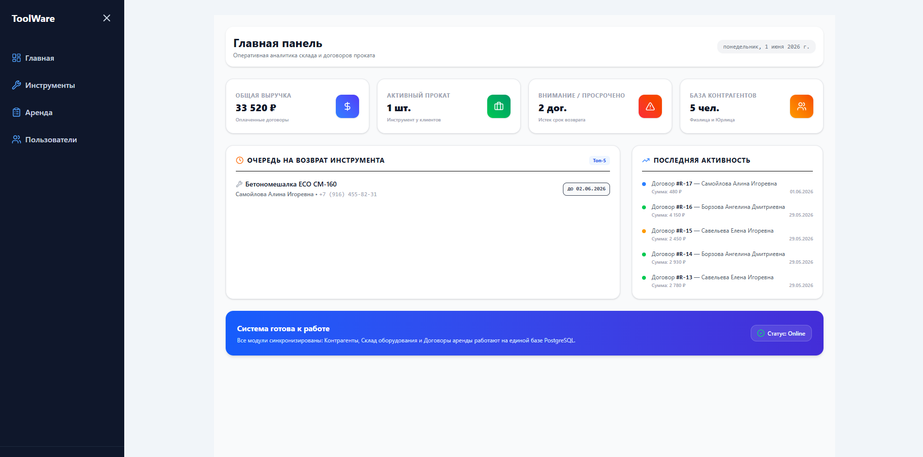Click the date chip понедельник, 1 июня 2026 г.
This screenshot has height=457, width=923.
[x=766, y=47]
